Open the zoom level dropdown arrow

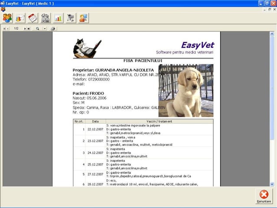coord(45,28)
